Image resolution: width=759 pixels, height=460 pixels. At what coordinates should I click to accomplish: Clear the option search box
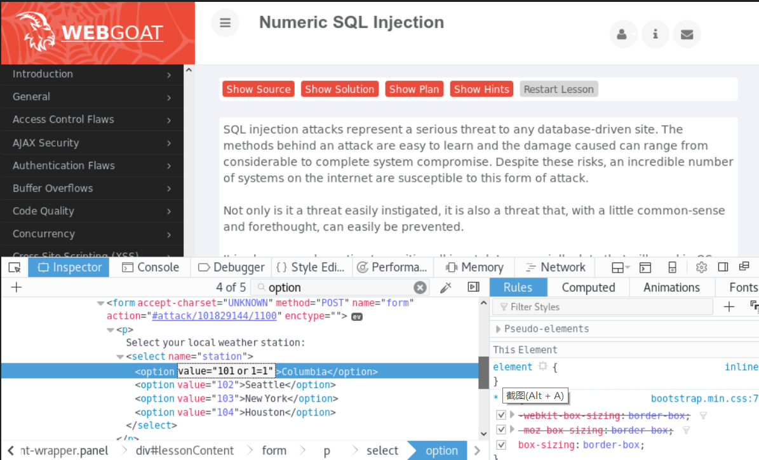(x=420, y=288)
